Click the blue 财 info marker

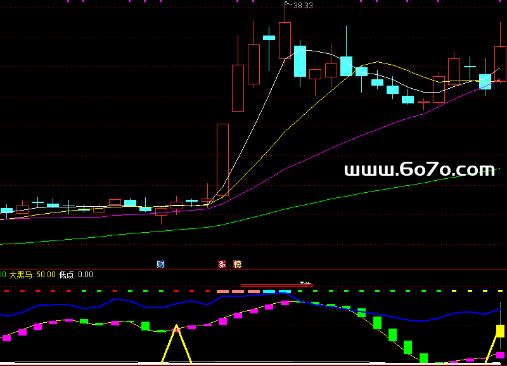click(x=160, y=264)
